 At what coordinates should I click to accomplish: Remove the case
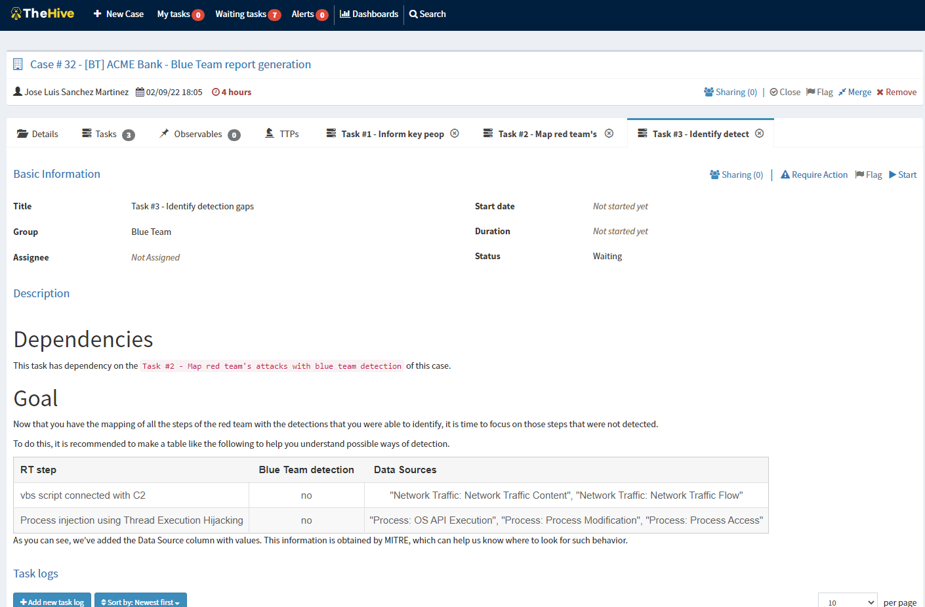[x=896, y=92]
